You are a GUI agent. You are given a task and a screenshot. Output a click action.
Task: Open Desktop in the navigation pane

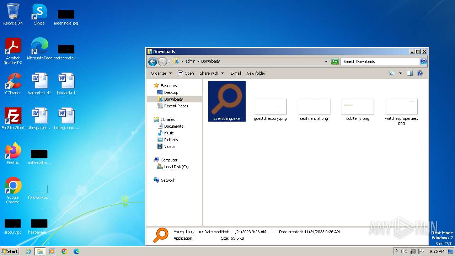[171, 92]
